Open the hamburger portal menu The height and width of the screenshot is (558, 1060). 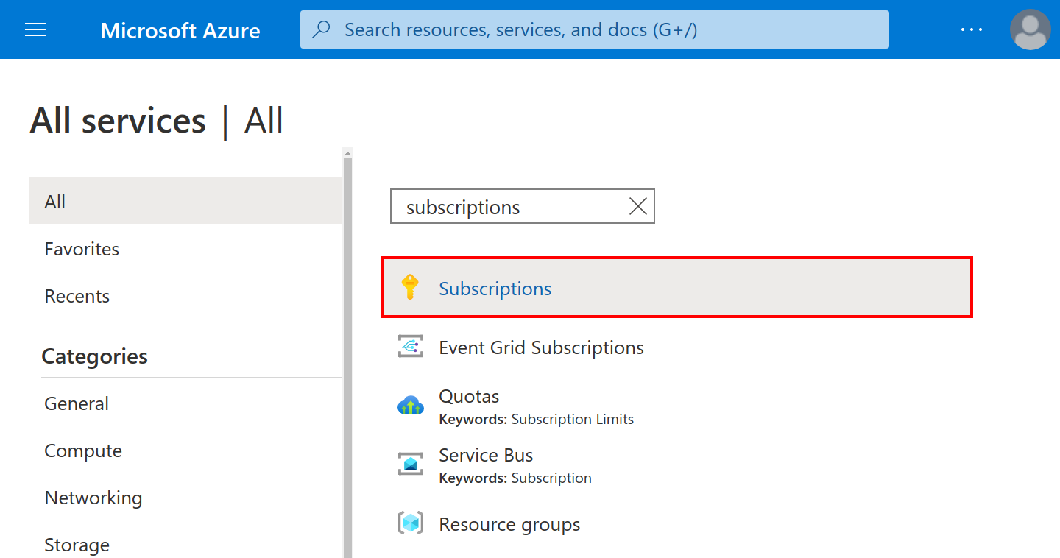[x=35, y=29]
